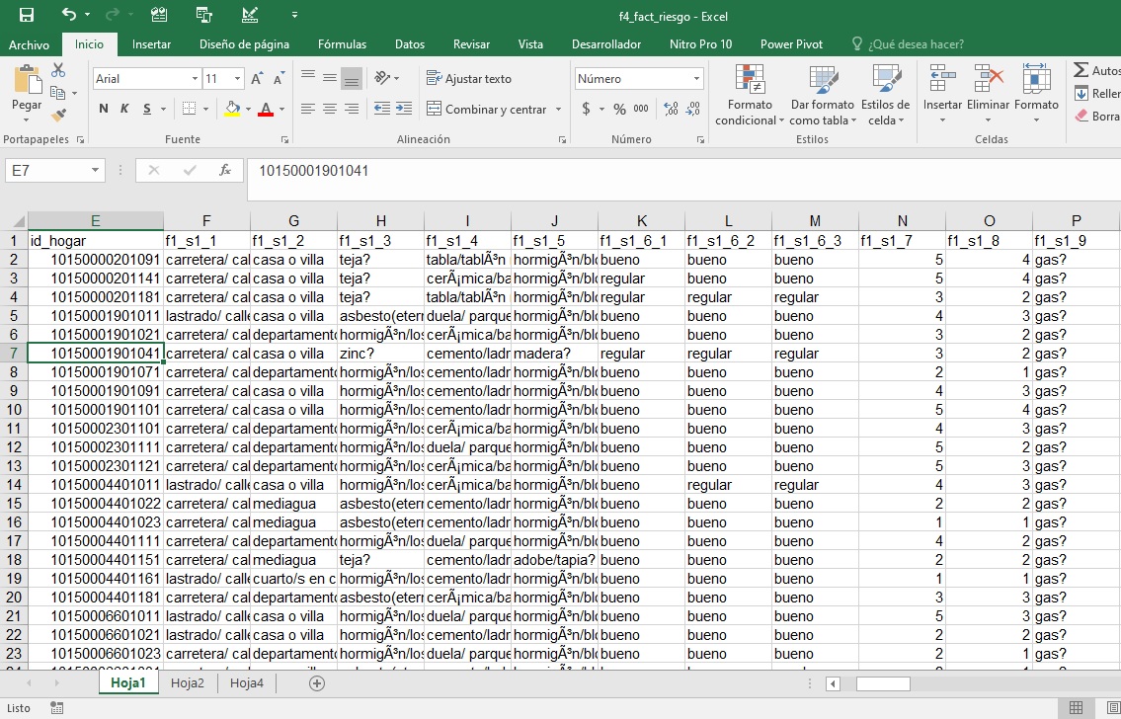Viewport: 1121px width, 719px height.
Task: Open the Archivo tab
Action: (x=30, y=44)
